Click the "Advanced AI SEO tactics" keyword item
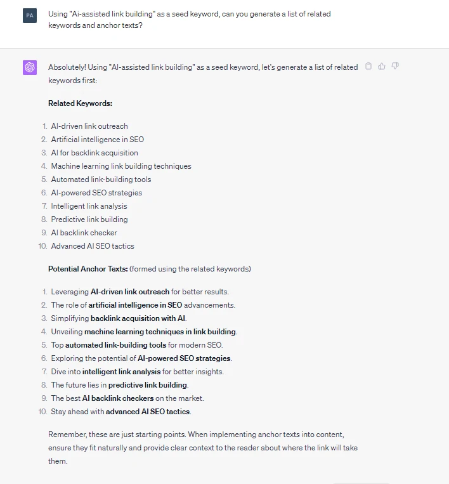The width and height of the screenshot is (449, 484). pos(93,246)
